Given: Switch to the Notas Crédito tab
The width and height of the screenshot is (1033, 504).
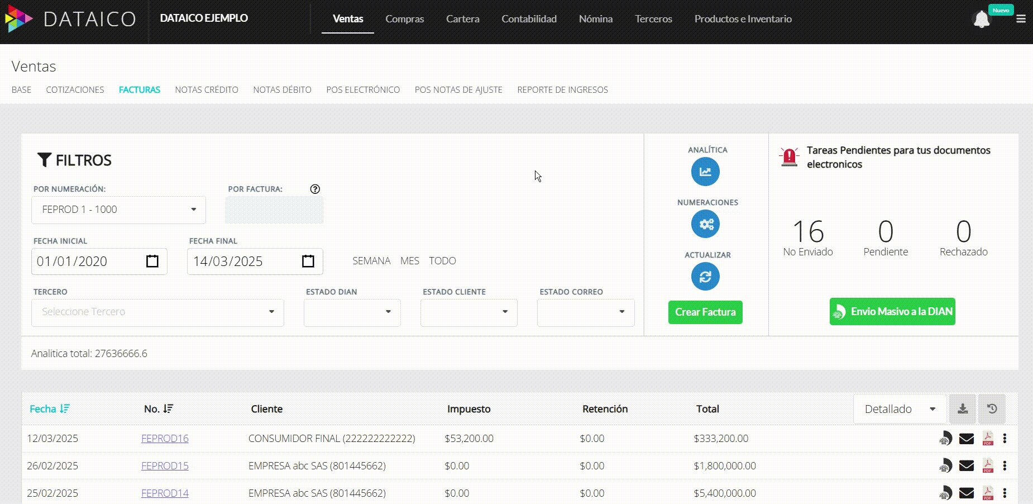Looking at the screenshot, I should click(x=206, y=89).
